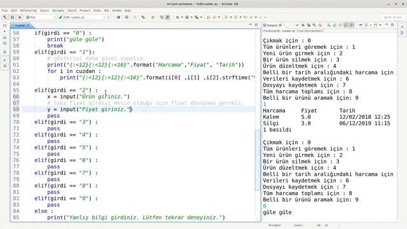The width and height of the screenshot is (407, 229).
Task: Open the launch configuration combo box
Action: click(85, 17)
